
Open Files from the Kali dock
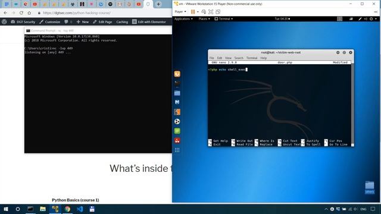(177, 93)
